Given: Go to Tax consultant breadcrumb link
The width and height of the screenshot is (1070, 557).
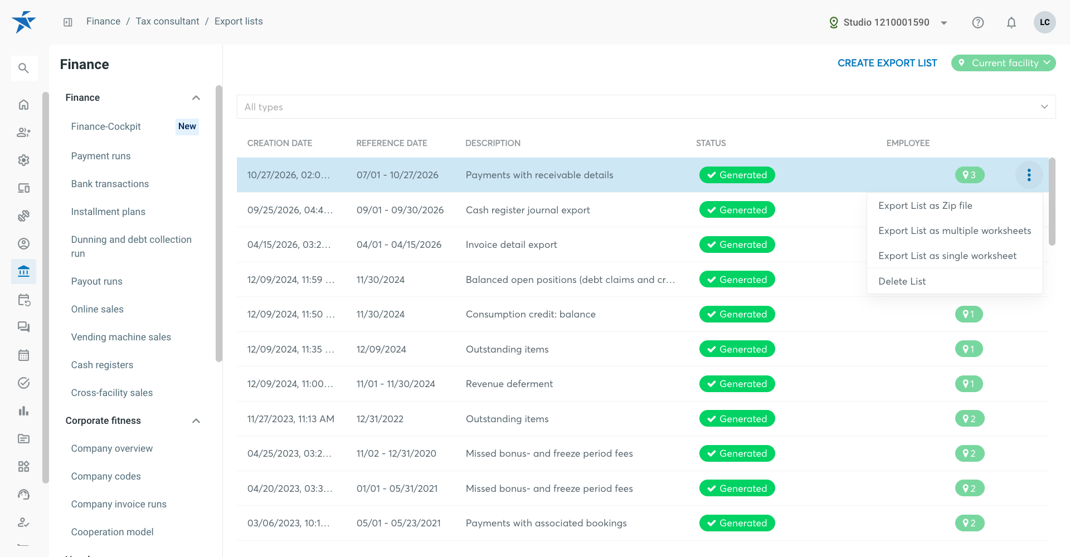Looking at the screenshot, I should click(x=167, y=21).
